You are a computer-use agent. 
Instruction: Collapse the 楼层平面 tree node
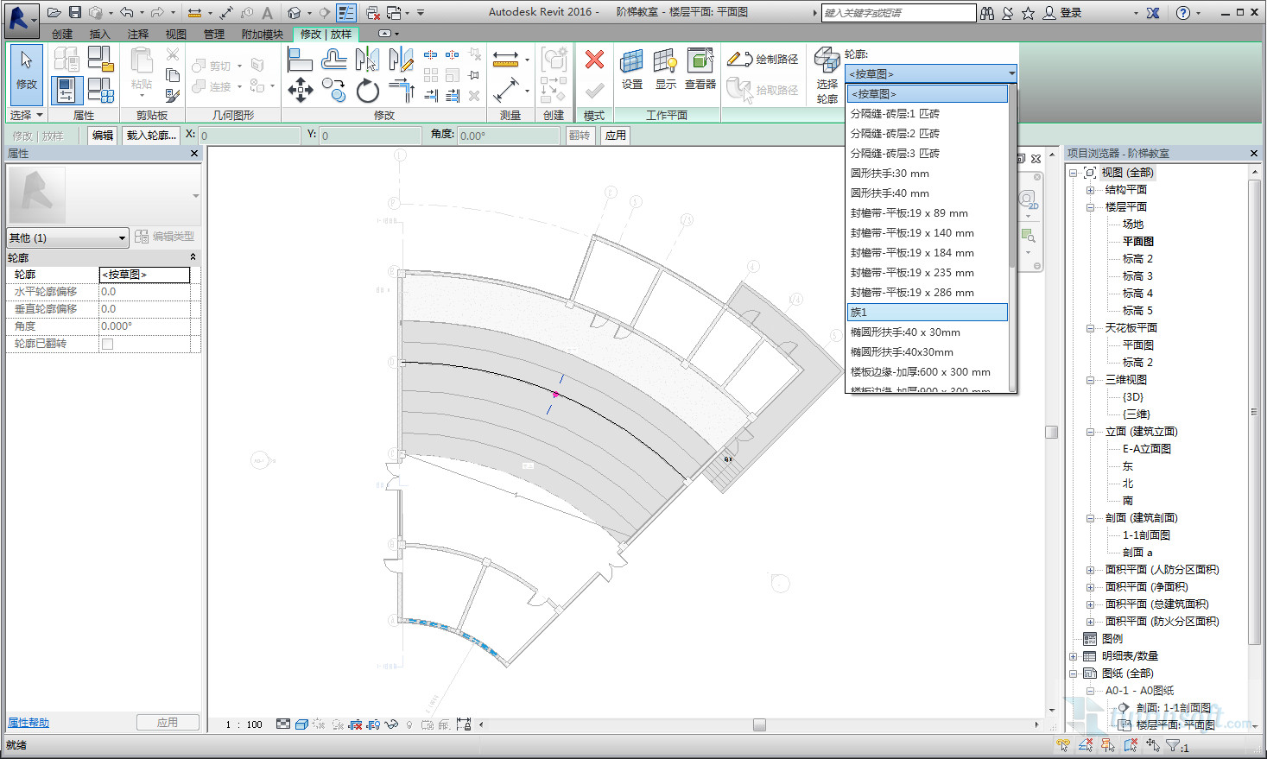pos(1090,207)
